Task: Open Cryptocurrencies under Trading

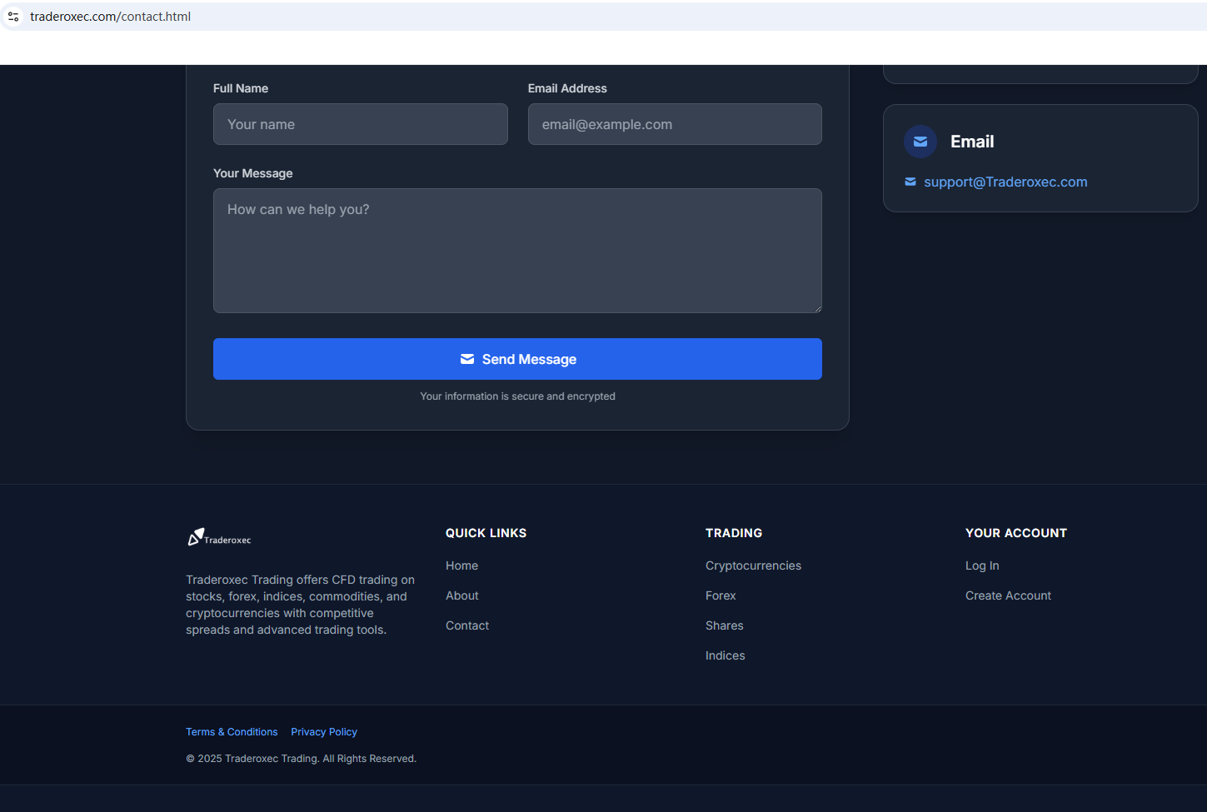Action: tap(753, 565)
